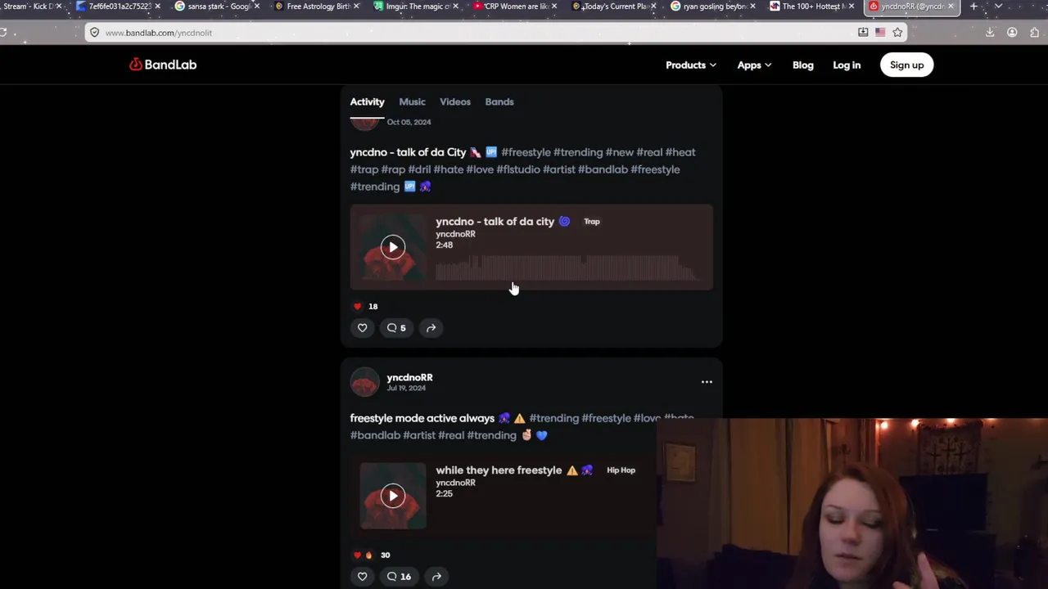Like the freestyle mode active post
Image resolution: width=1048 pixels, height=589 pixels.
click(x=362, y=577)
